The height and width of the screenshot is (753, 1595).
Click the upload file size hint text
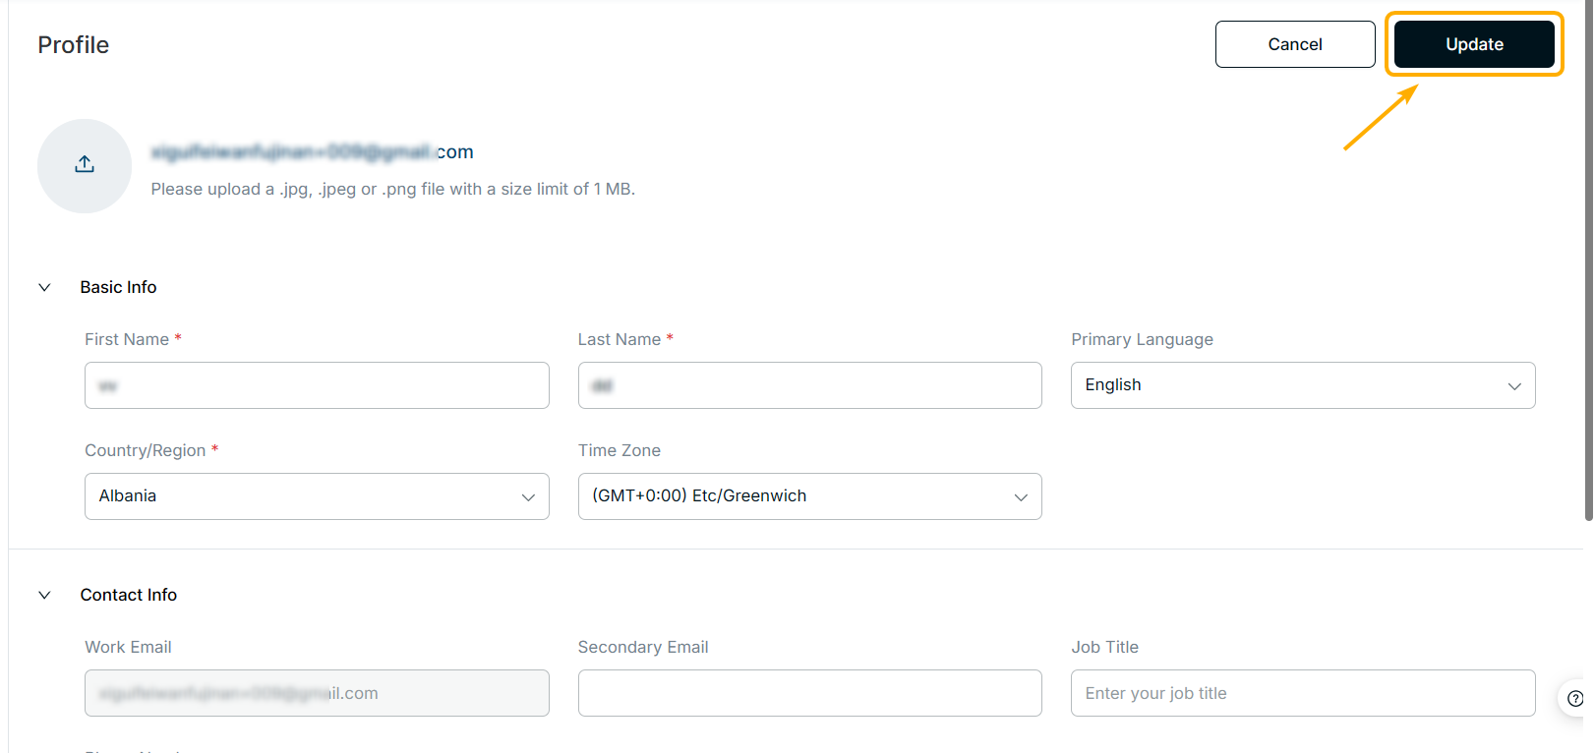point(393,189)
